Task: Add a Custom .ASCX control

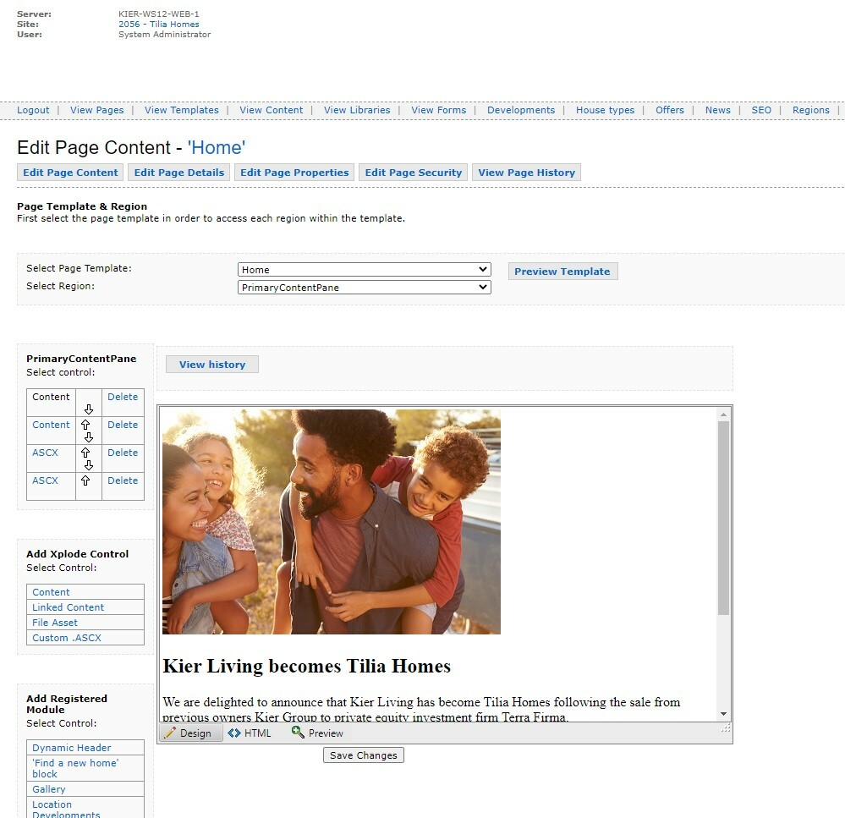Action: point(66,638)
